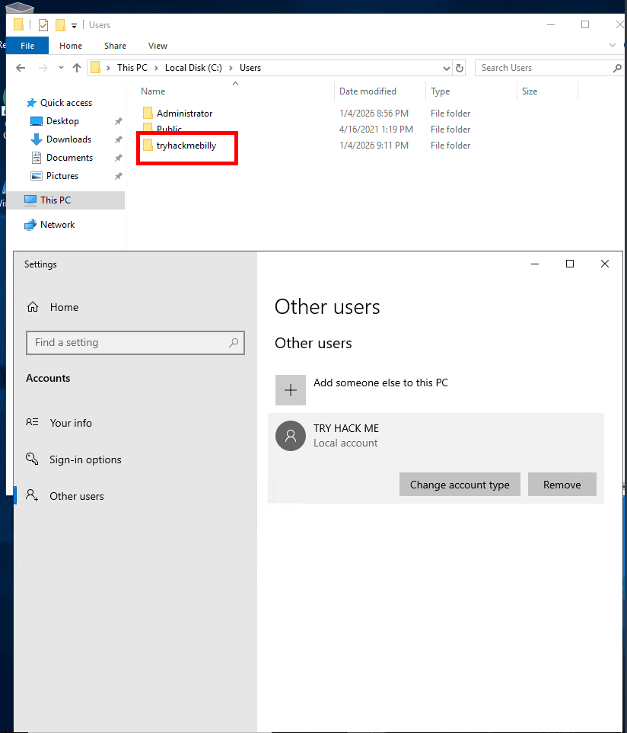Click the Change account type button
Screen dimensions: 627x733
pyautogui.click(x=460, y=485)
